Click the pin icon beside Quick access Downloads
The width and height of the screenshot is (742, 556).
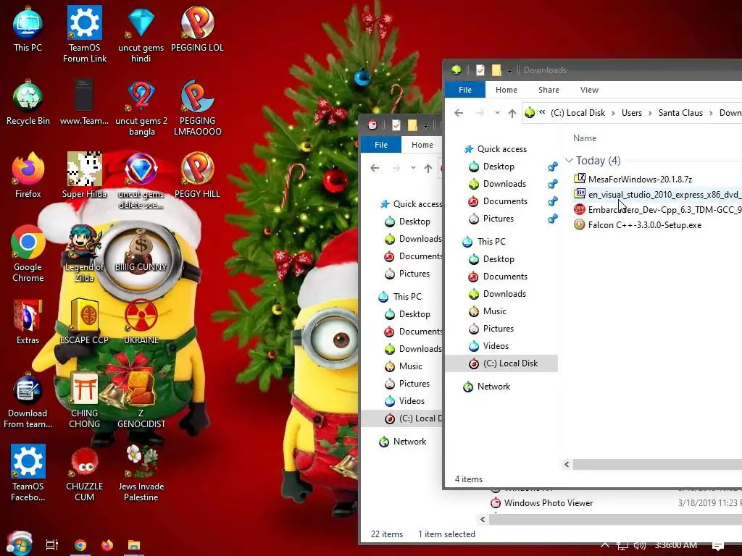tap(552, 184)
